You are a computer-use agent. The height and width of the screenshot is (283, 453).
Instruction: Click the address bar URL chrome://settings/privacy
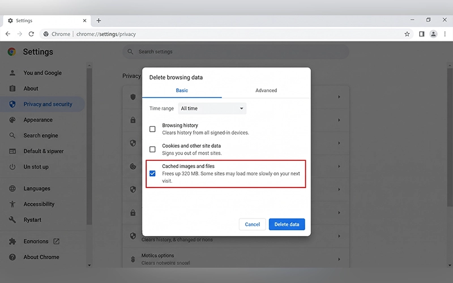point(106,34)
